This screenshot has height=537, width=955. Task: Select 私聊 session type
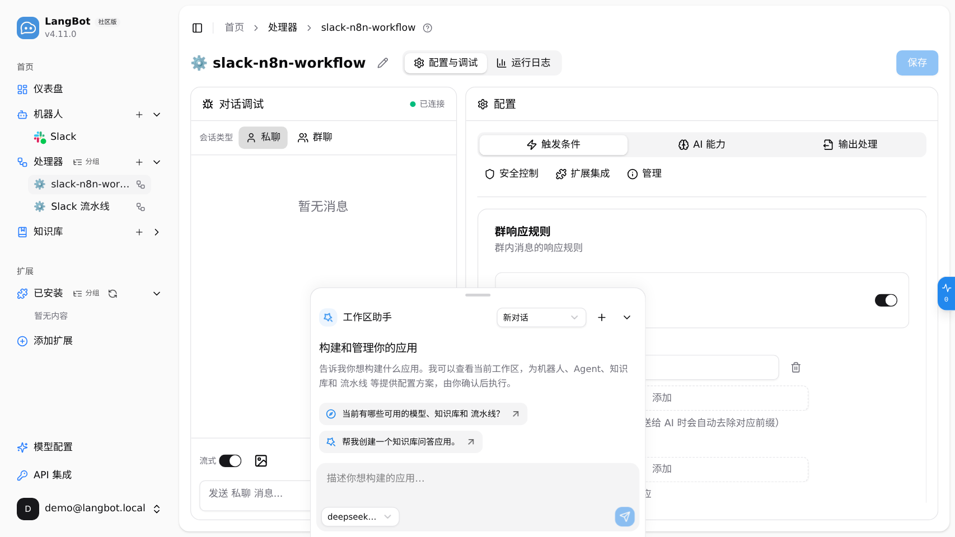(263, 138)
